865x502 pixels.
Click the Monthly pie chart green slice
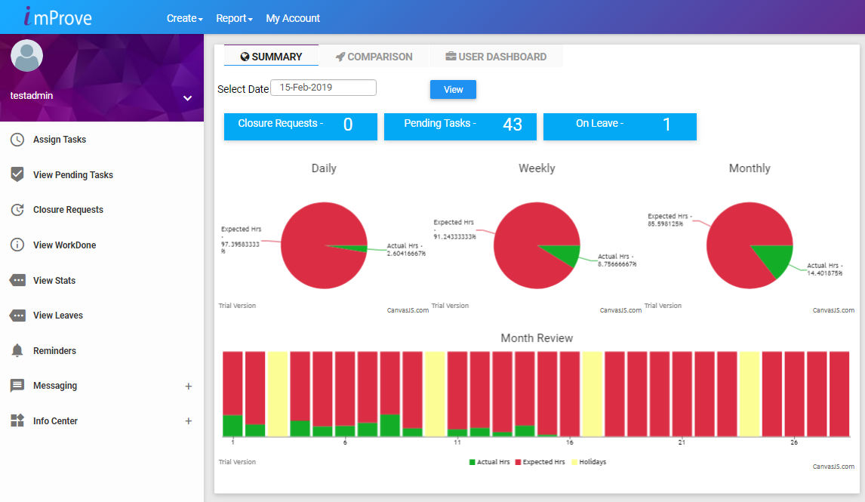point(776,259)
